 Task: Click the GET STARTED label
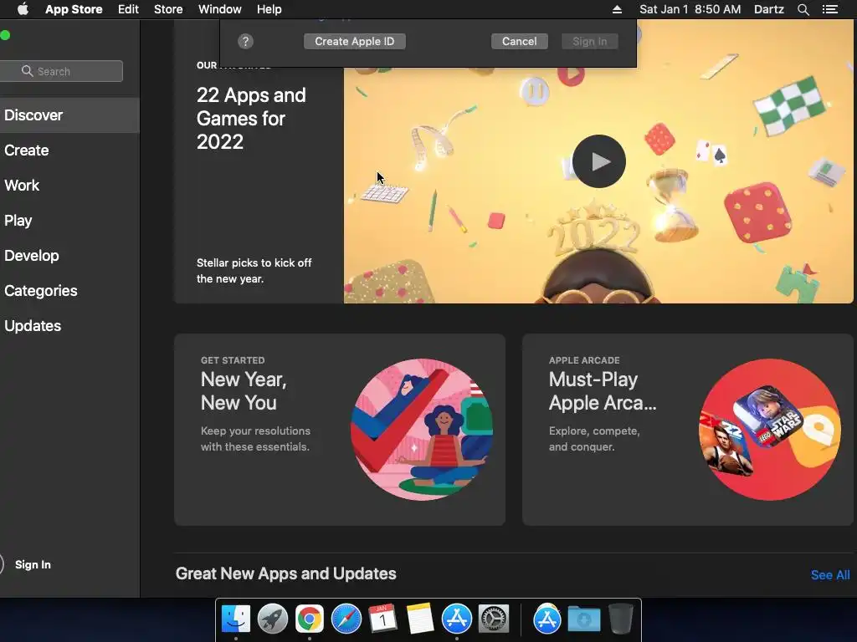(x=233, y=360)
